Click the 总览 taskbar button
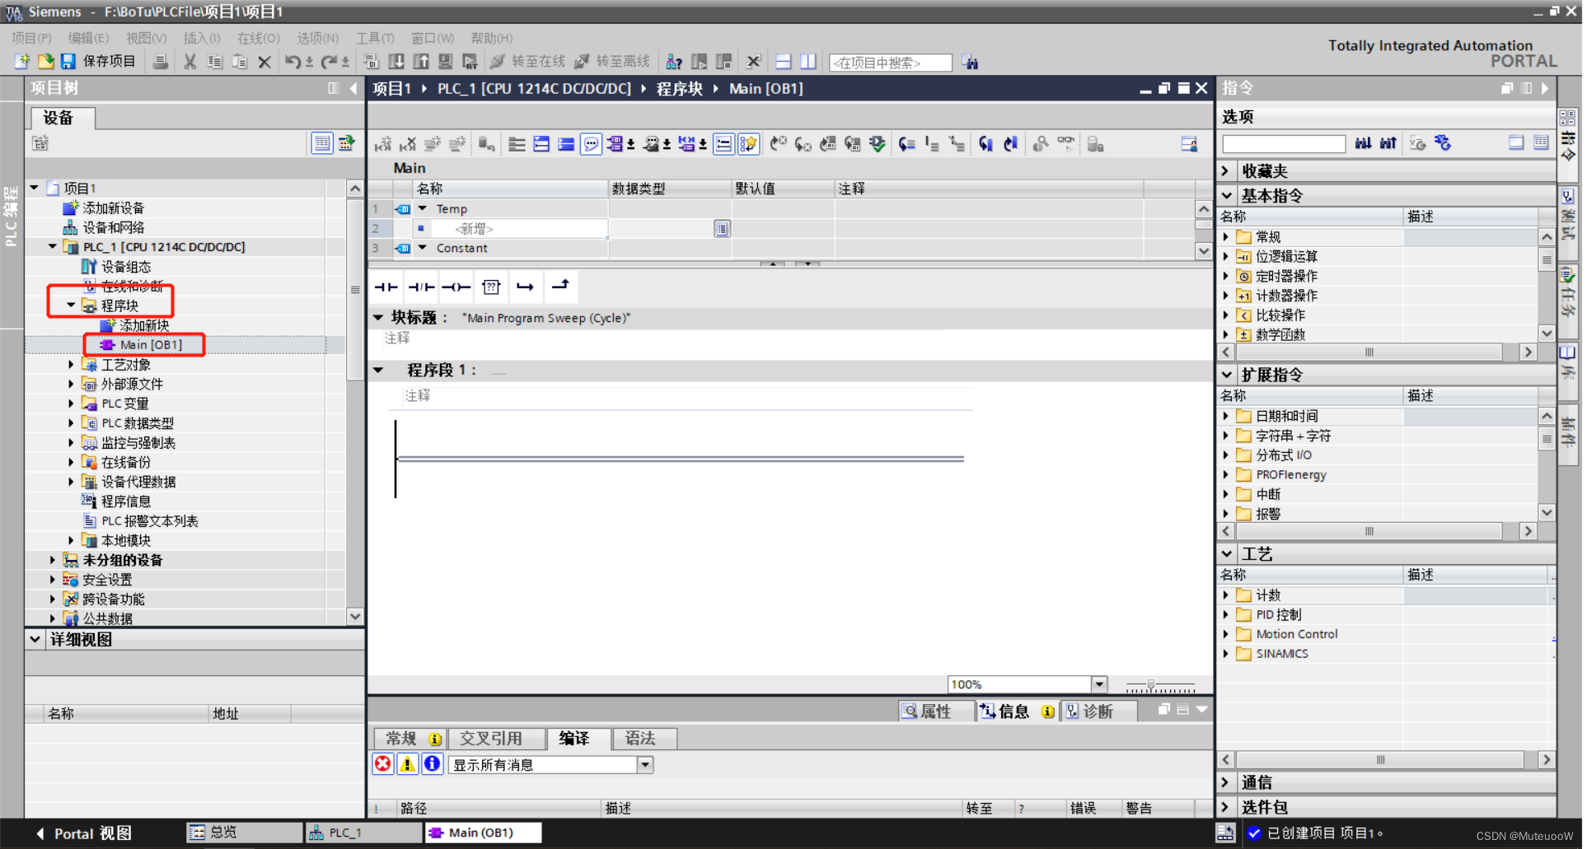The image size is (1587, 849). pyautogui.click(x=245, y=833)
